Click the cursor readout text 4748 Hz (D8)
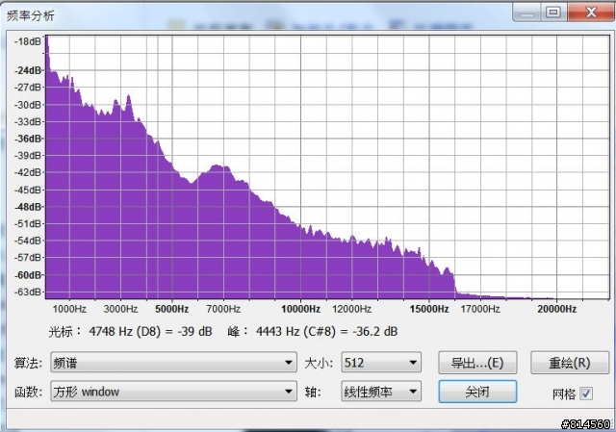This screenshot has height=432, width=616. (124, 332)
